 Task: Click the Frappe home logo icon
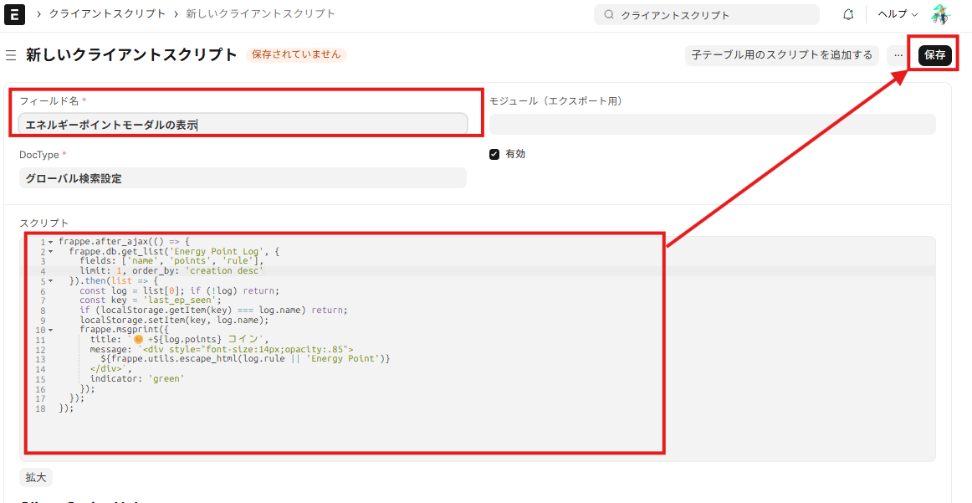coord(14,14)
